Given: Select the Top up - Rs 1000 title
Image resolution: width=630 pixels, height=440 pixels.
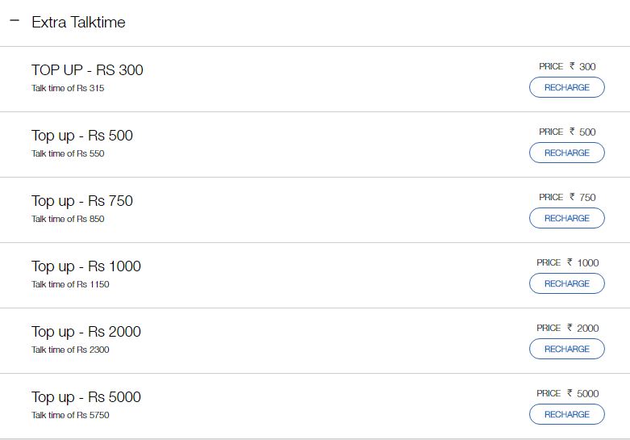Looking at the screenshot, I should pos(86,266).
